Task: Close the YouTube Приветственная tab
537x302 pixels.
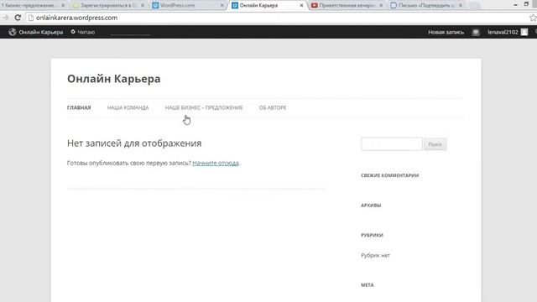Action: tap(381, 6)
